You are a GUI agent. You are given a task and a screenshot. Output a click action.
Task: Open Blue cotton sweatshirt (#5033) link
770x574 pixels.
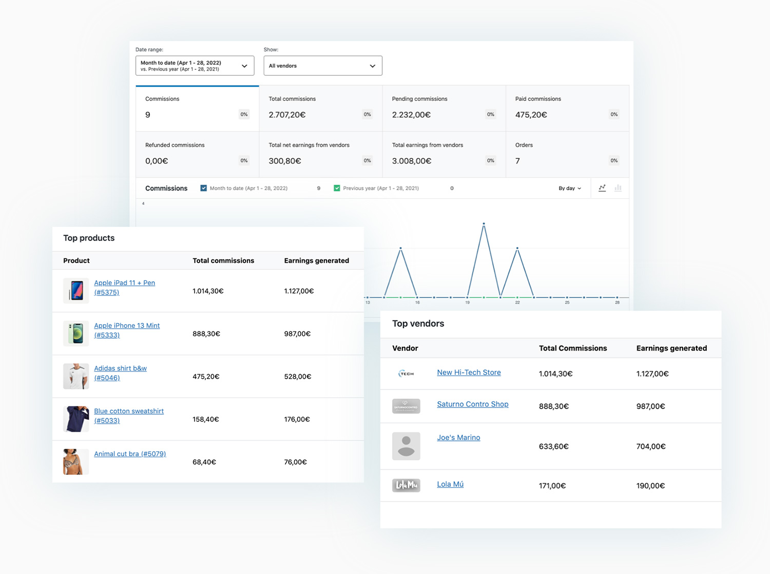click(x=129, y=415)
